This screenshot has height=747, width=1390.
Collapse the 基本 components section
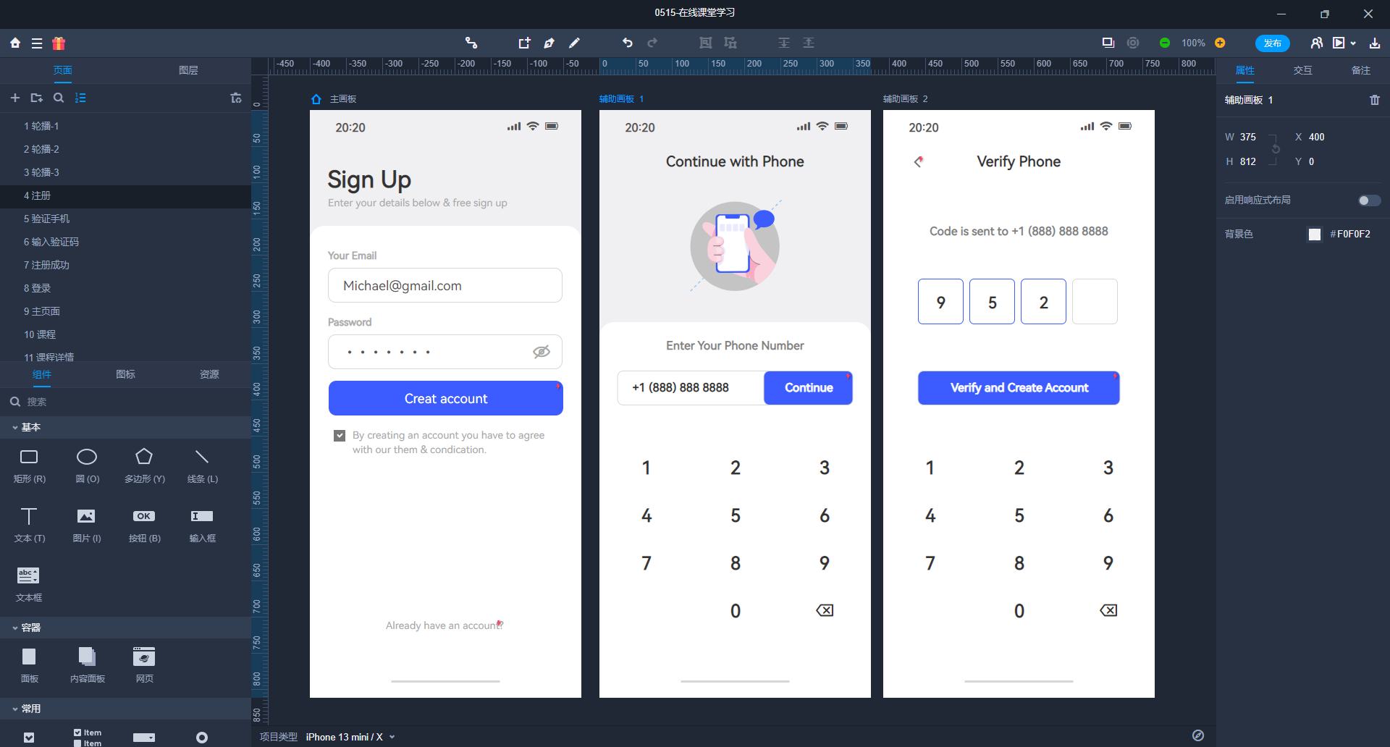[x=15, y=428]
